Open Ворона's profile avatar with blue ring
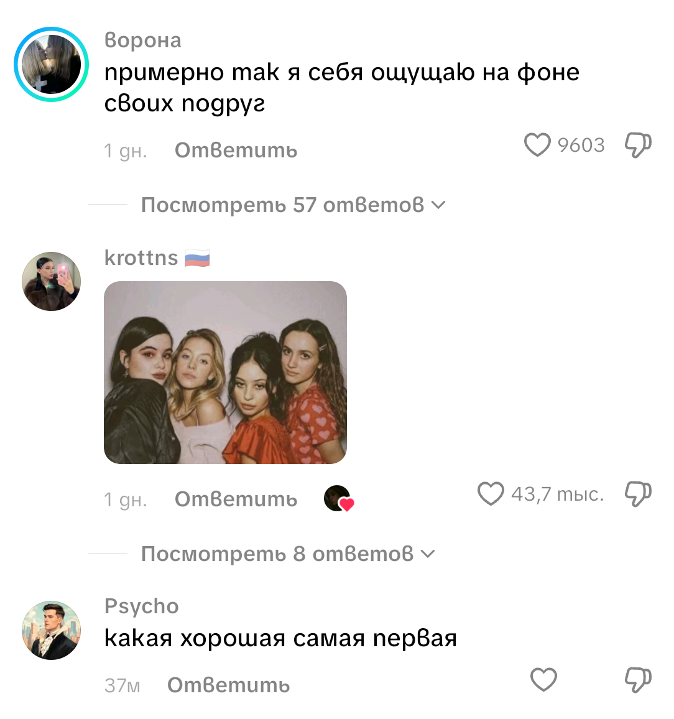The height and width of the screenshot is (719, 674). [52, 64]
